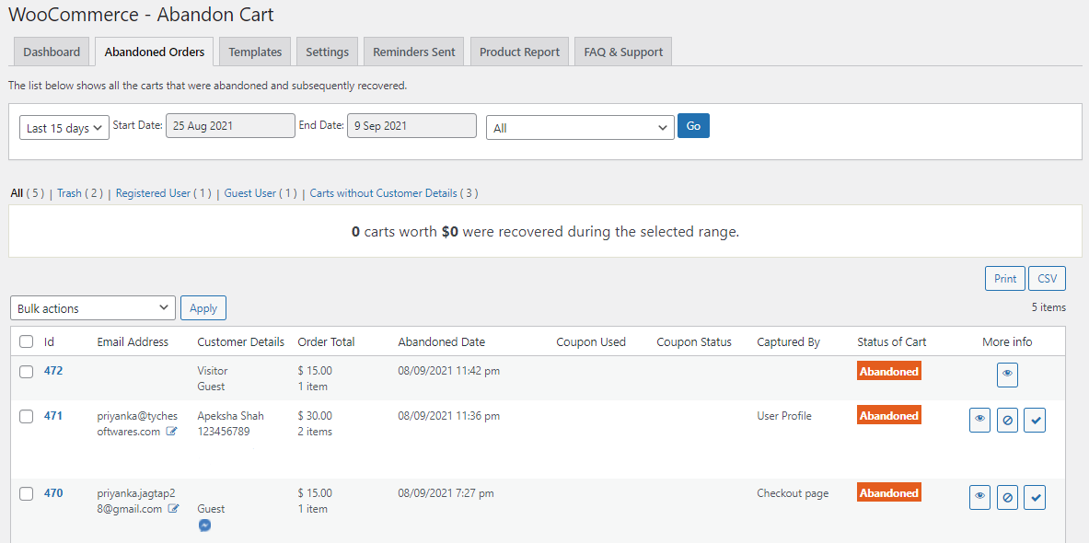This screenshot has width=1089, height=543.
Task: Edit email for priyanka@tychesoftwares.com
Action: coord(172,432)
